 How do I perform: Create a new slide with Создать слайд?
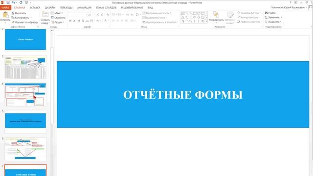(x=45, y=18)
